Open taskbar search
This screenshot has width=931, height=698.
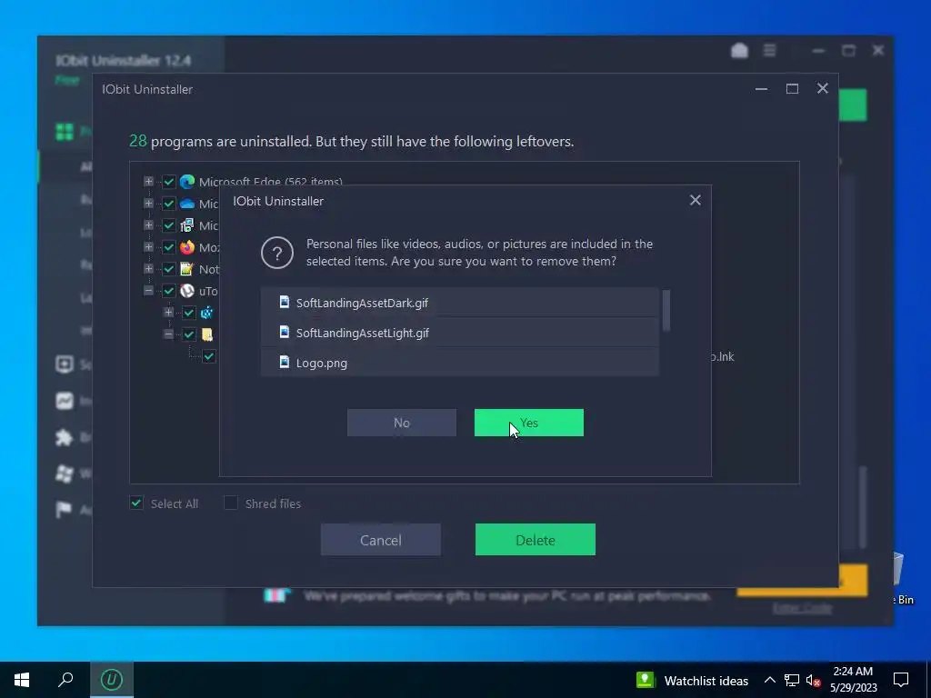[65, 680]
